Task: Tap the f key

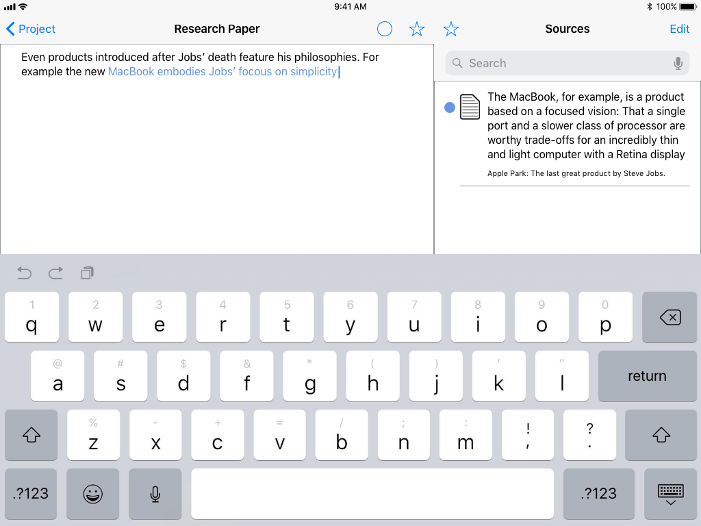Action: click(246, 376)
